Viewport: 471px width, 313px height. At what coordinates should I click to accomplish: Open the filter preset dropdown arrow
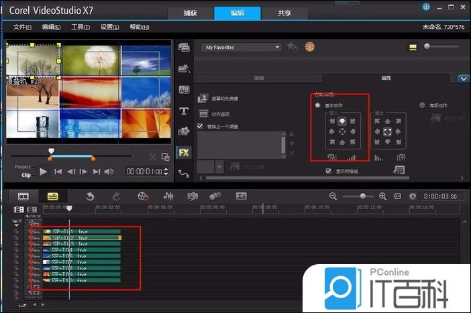pyautogui.click(x=220, y=167)
